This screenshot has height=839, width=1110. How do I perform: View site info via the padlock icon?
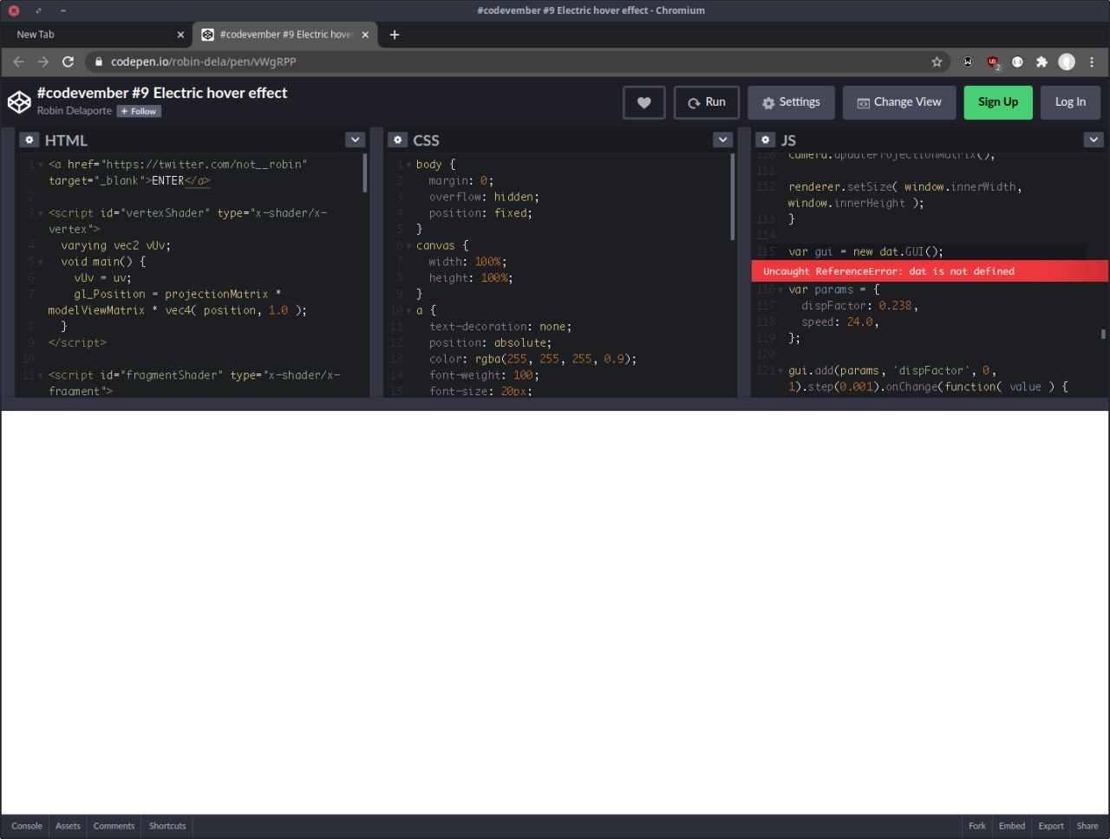point(98,62)
